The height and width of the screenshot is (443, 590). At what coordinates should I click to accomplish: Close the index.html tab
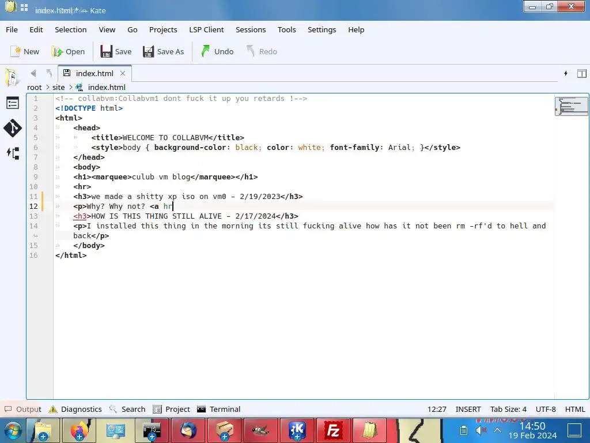[x=123, y=73]
